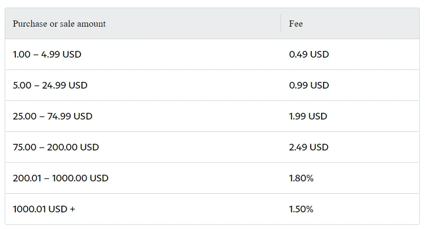Select the '2.49 USD' fee cell

(350, 147)
